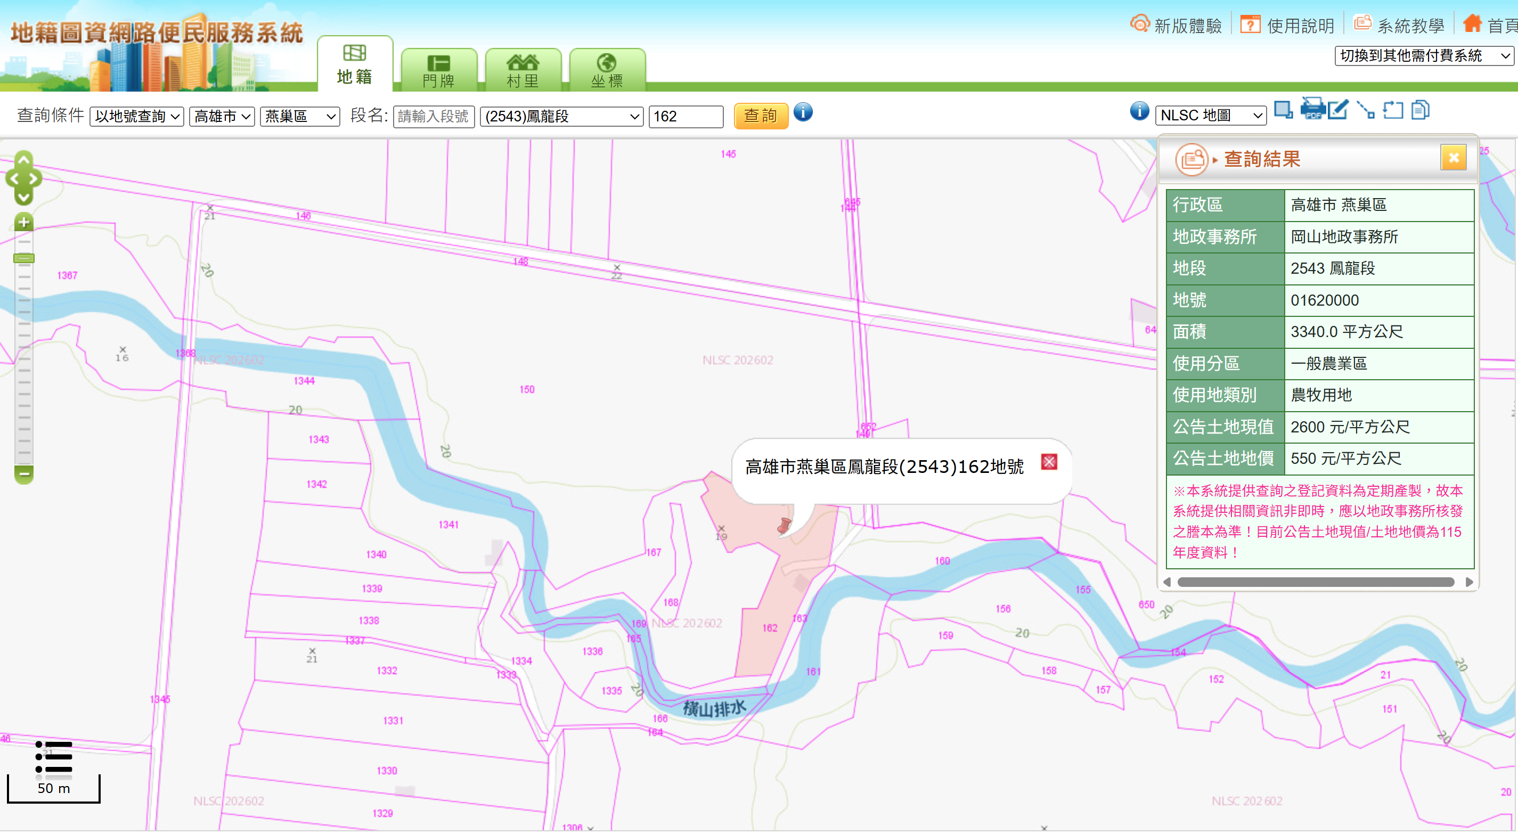The image size is (1518, 834).
Task: Pan map up with the arrow control
Action: coord(23,160)
